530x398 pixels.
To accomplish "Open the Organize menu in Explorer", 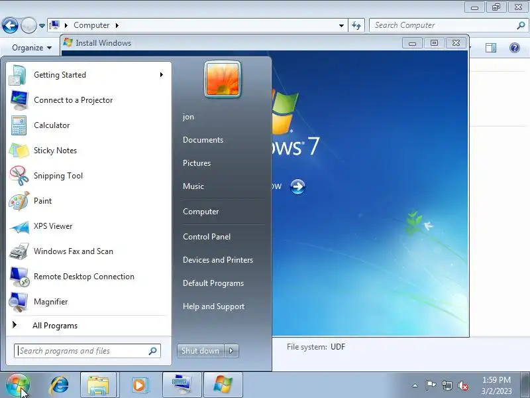I will tap(32, 48).
